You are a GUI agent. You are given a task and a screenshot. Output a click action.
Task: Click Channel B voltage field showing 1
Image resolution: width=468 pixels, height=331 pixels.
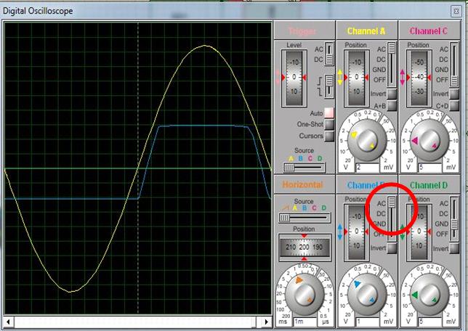pyautogui.click(x=368, y=322)
